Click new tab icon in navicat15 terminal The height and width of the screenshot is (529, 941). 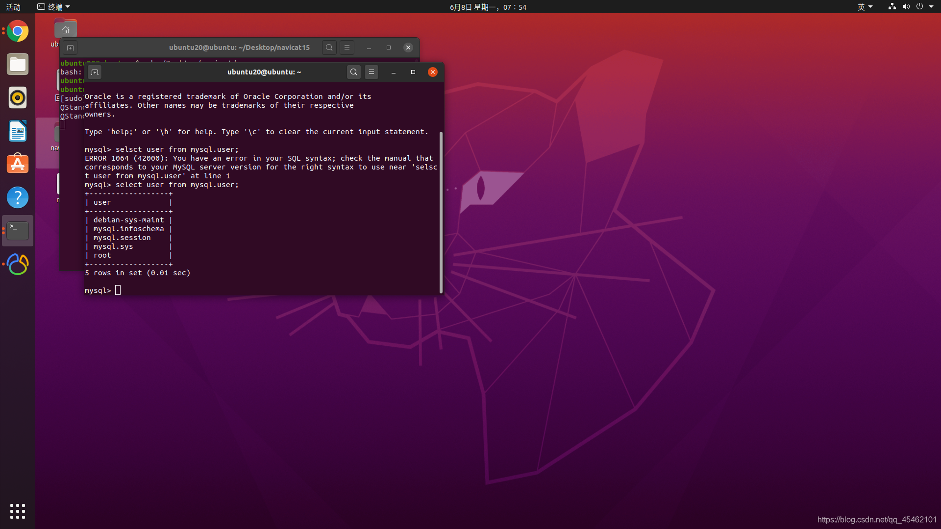coord(70,48)
